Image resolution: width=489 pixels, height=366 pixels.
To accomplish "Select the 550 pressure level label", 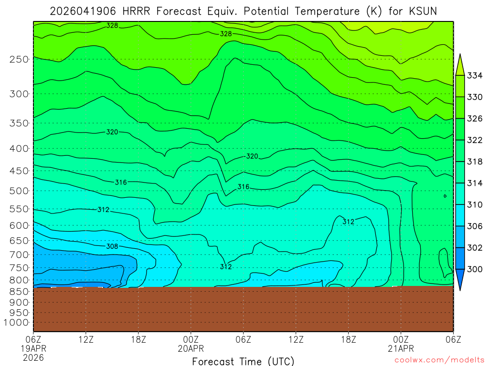I will [19, 209].
